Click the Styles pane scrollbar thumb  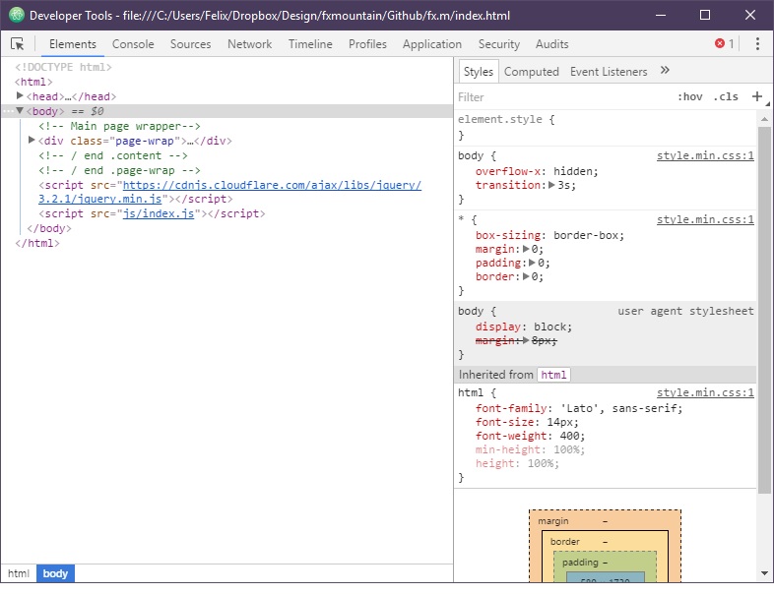click(x=764, y=310)
